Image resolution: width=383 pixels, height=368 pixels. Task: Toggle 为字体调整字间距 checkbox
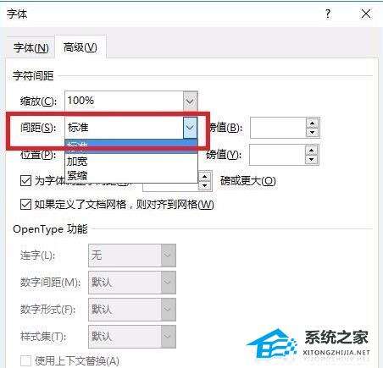(25, 180)
